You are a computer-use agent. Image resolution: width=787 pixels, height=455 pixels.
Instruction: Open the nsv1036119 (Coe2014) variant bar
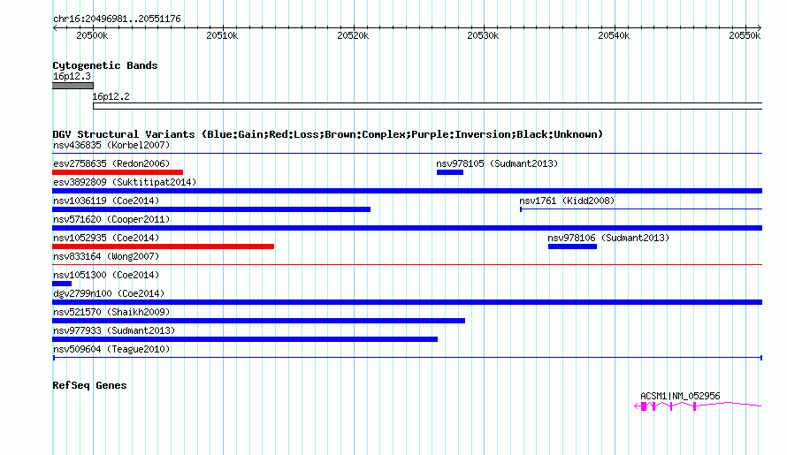pyautogui.click(x=211, y=209)
